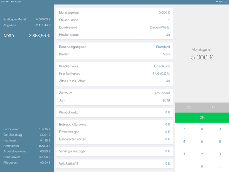Click Brutto pro Monat 5.000,00 €
This screenshot has height=172, width=229.
[27, 20]
